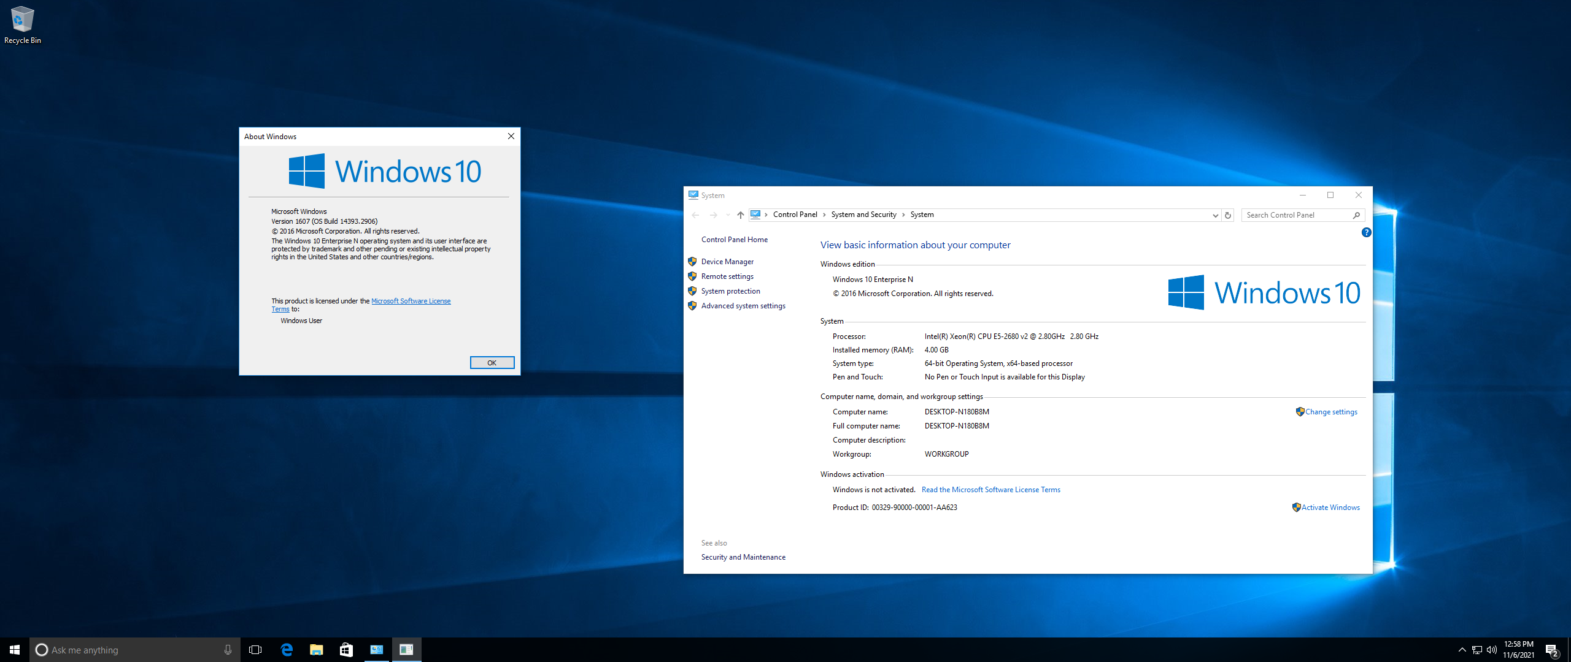
Task: Select Control Panel in the breadcrumb
Action: (x=795, y=215)
